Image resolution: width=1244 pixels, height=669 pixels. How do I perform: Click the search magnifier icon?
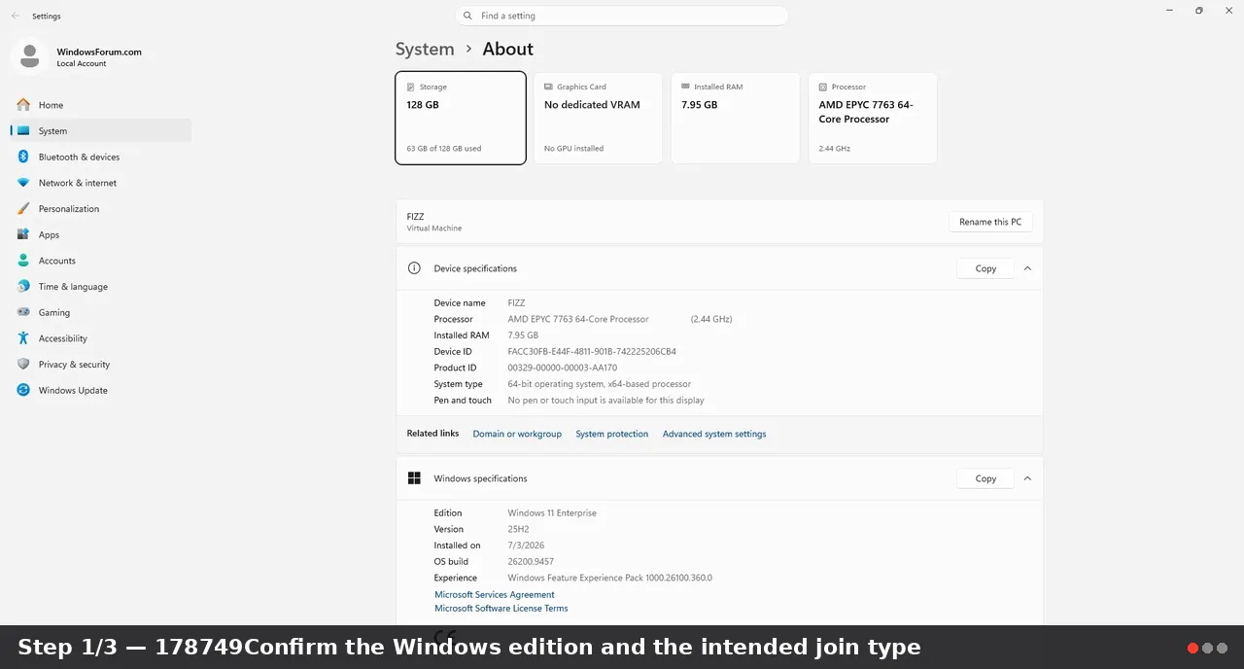467,16
